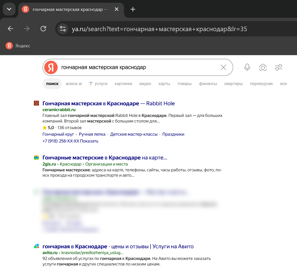
Task: View site information icon in address bar
Action: (x=63, y=29)
